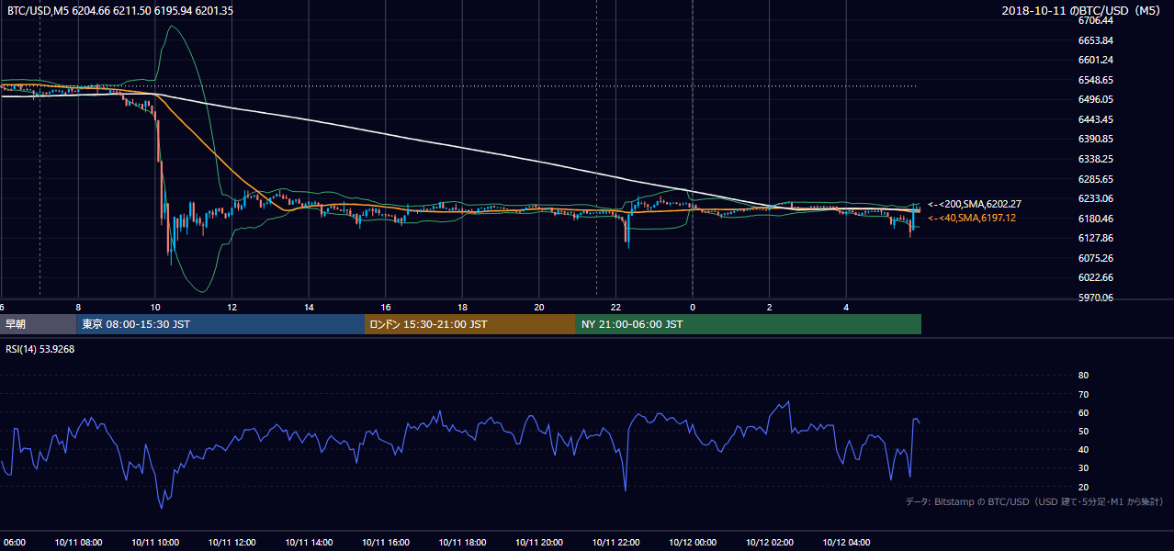Screen dimensions: 1174x551
Task: Click bottom time label 10/11 16:00
Action: click(386, 542)
